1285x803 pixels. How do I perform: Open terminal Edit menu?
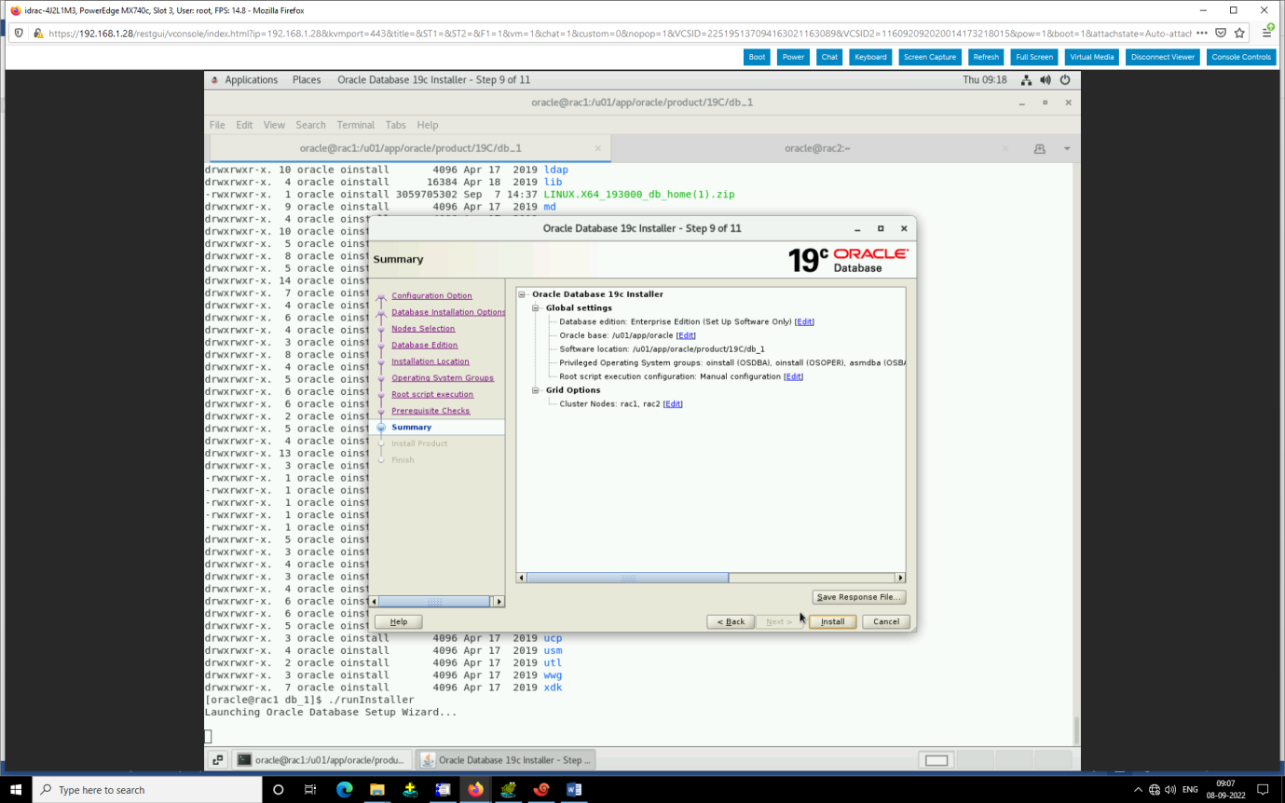(x=244, y=125)
